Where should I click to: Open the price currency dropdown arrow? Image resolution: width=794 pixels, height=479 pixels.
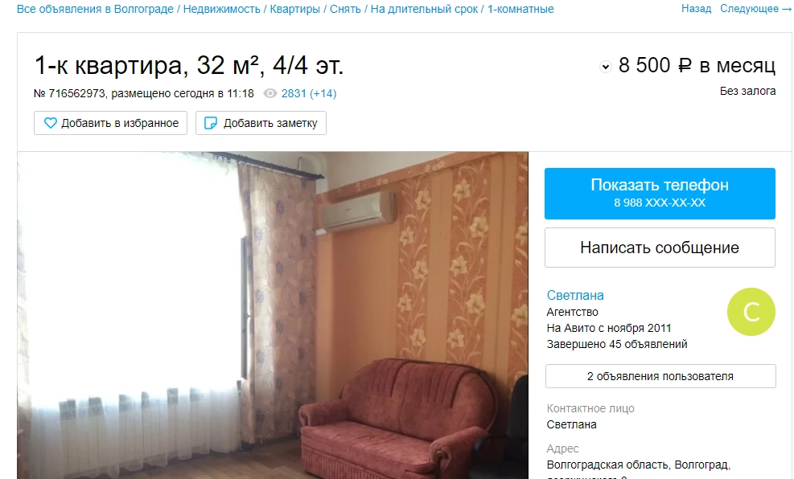point(605,66)
